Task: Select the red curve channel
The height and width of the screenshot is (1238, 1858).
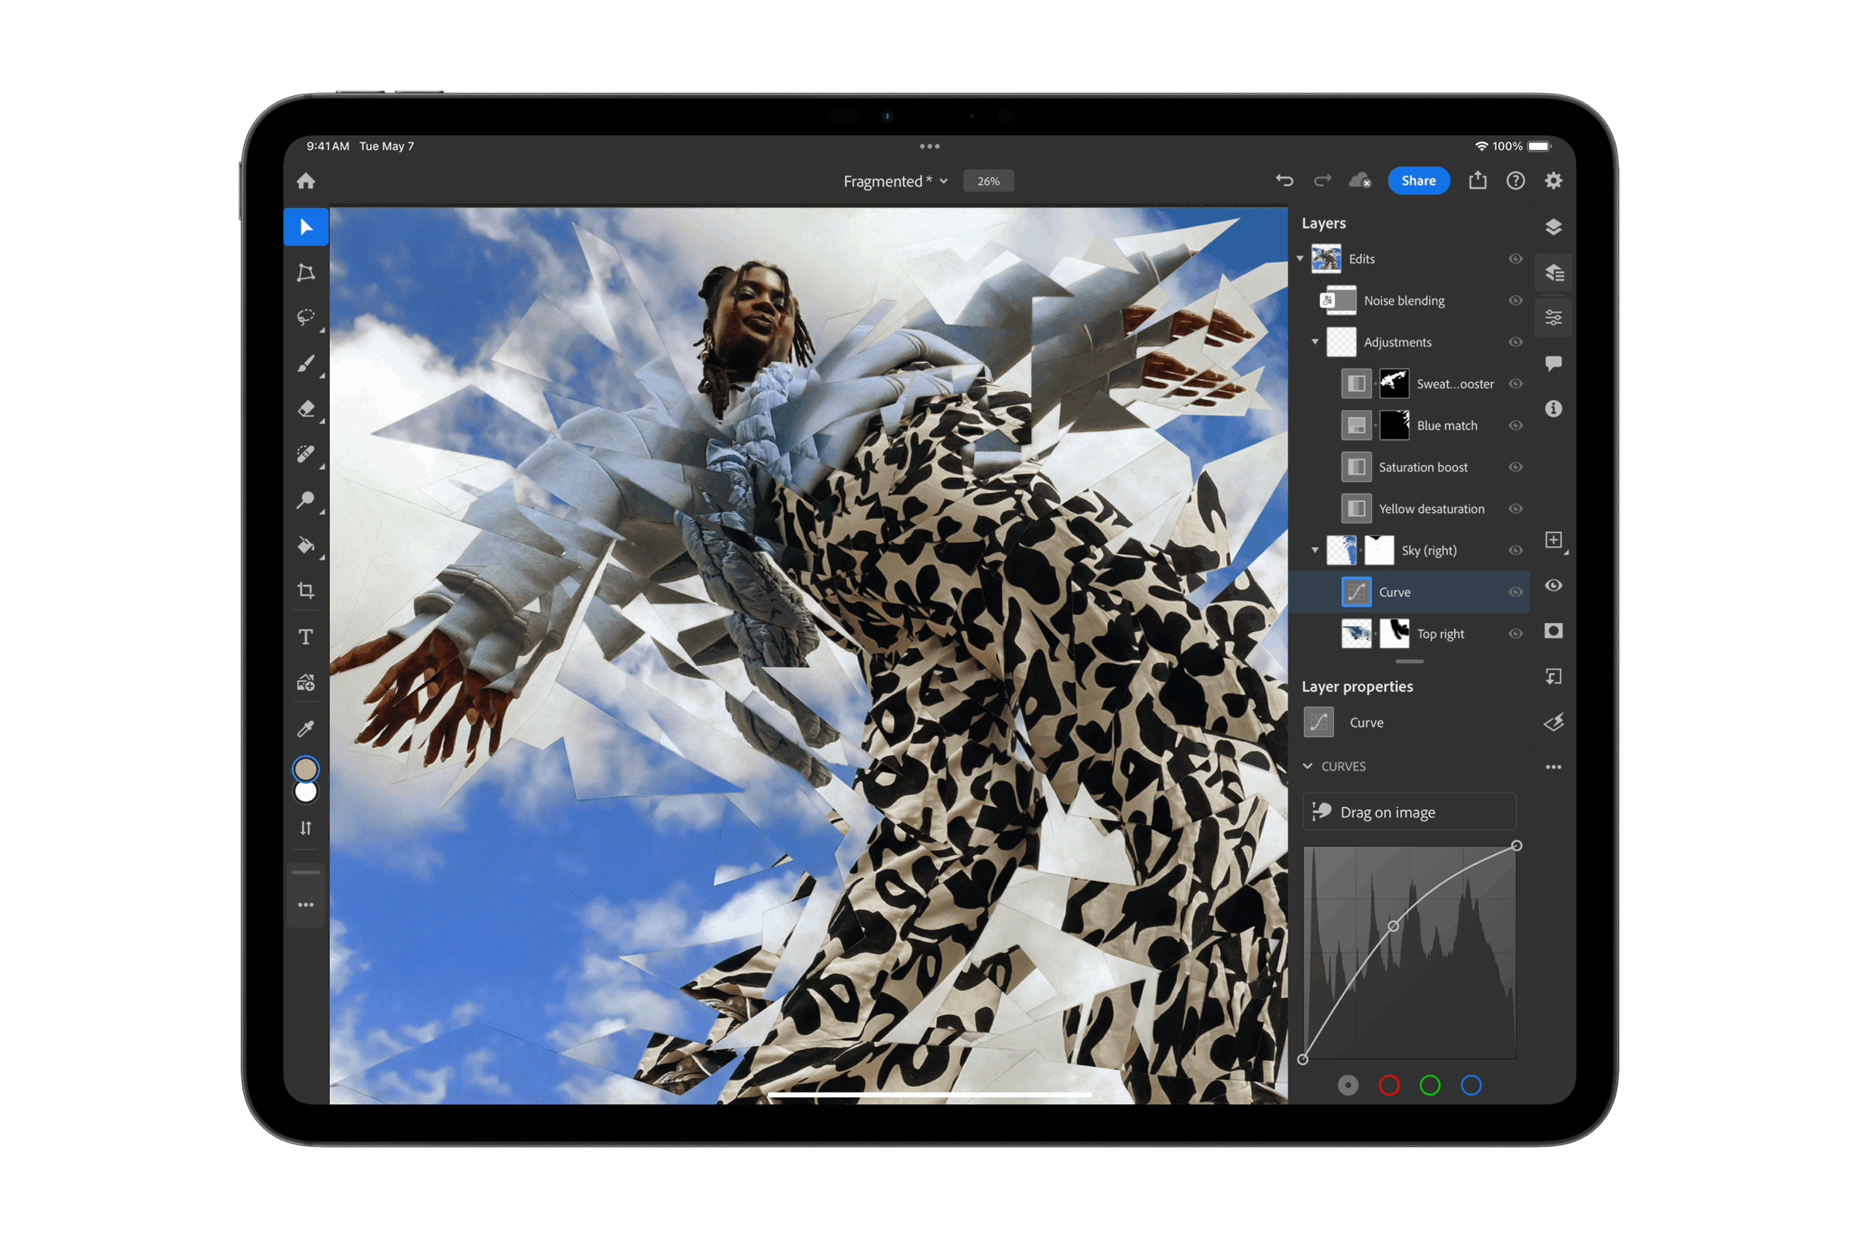Action: (1389, 1086)
